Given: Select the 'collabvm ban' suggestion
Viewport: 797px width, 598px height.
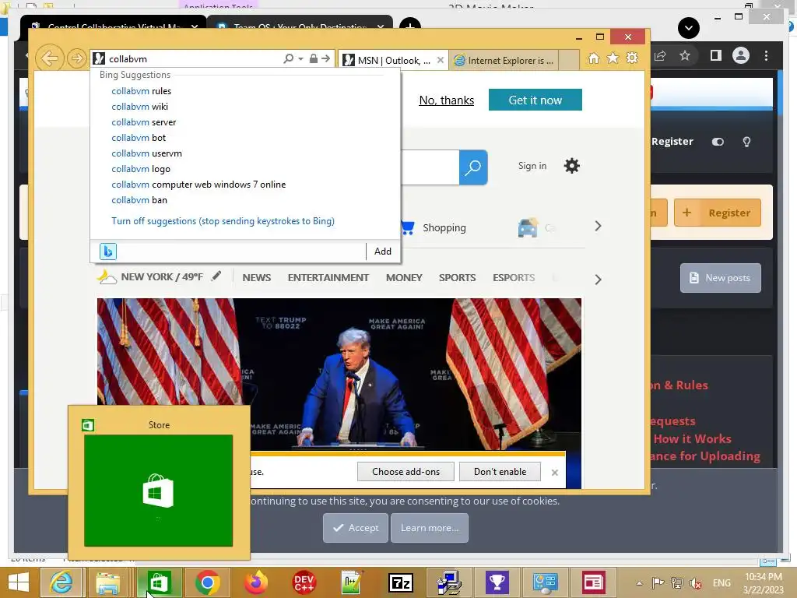Looking at the screenshot, I should click(139, 200).
